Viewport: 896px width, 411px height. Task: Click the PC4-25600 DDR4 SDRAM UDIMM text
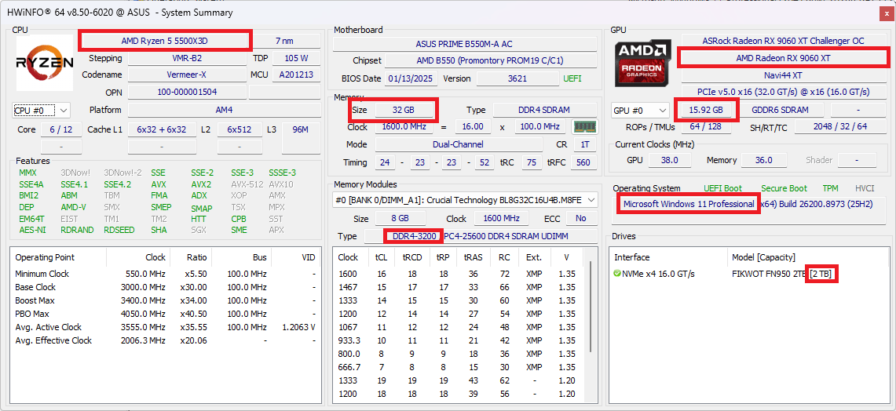(x=506, y=236)
